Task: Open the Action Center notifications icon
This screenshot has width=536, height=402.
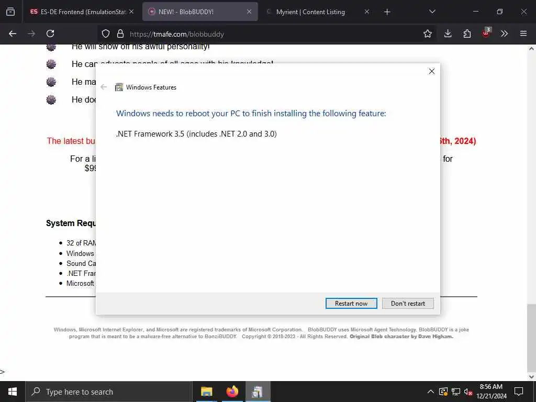Action: click(519, 392)
